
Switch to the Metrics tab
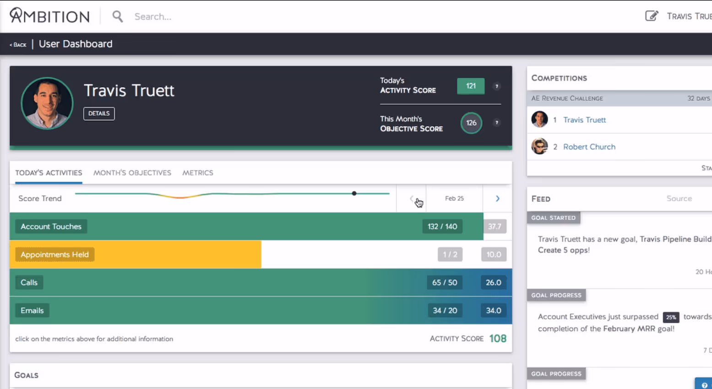click(198, 173)
